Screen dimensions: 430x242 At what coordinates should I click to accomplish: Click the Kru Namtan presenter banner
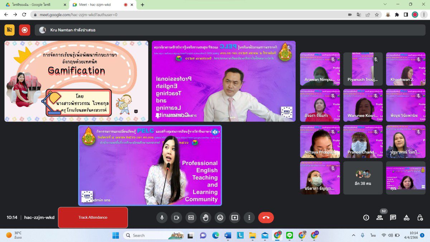click(230, 30)
